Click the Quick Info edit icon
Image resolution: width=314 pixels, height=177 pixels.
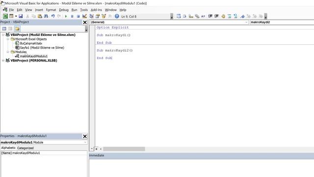click(191, 16)
